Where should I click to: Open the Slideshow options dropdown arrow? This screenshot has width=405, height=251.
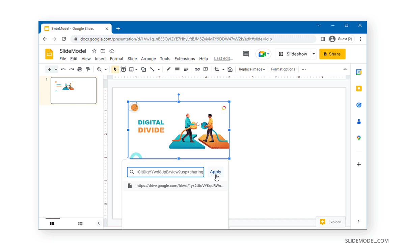click(313, 54)
